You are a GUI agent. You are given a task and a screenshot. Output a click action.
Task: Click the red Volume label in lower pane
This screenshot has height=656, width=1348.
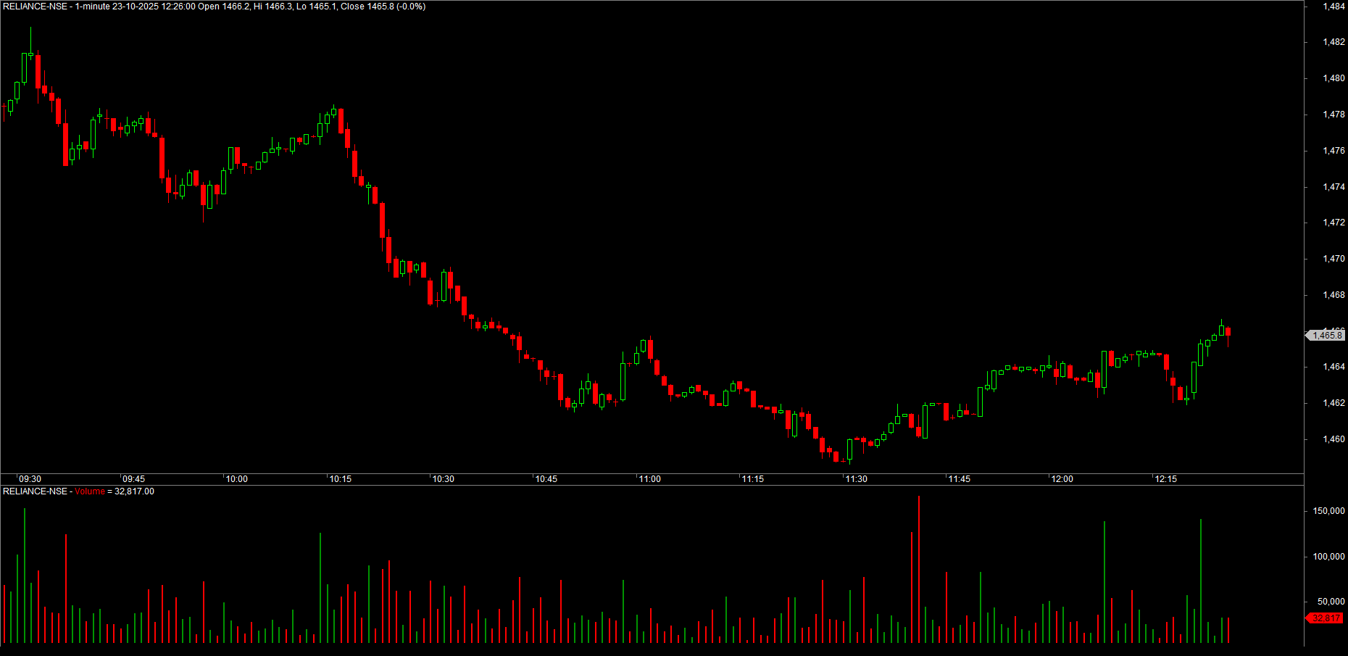click(90, 491)
